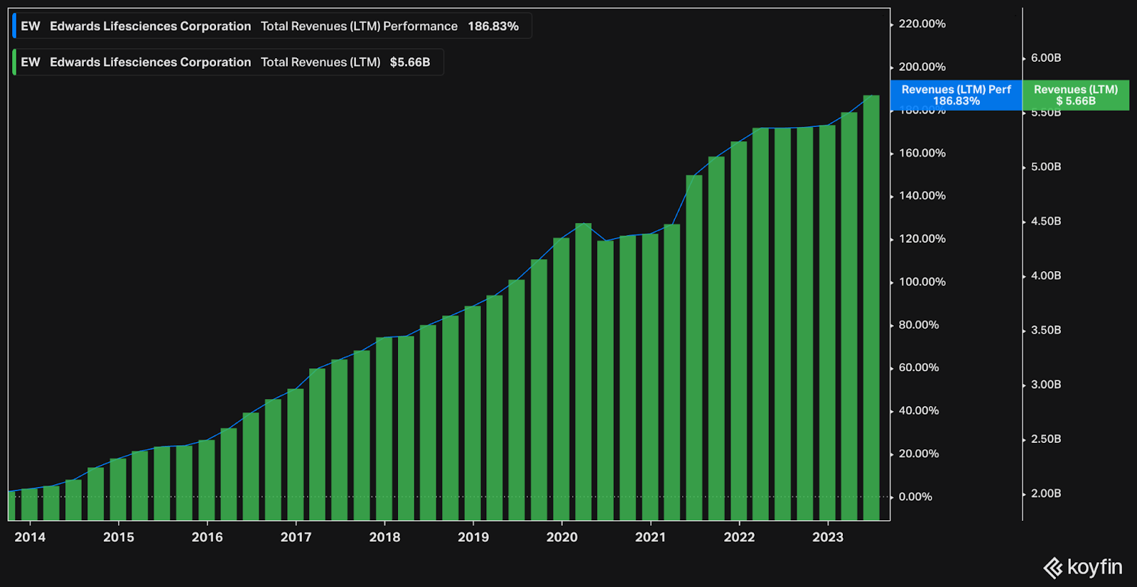
Task: Click the 2.00B revenue axis value
Action: (1046, 493)
